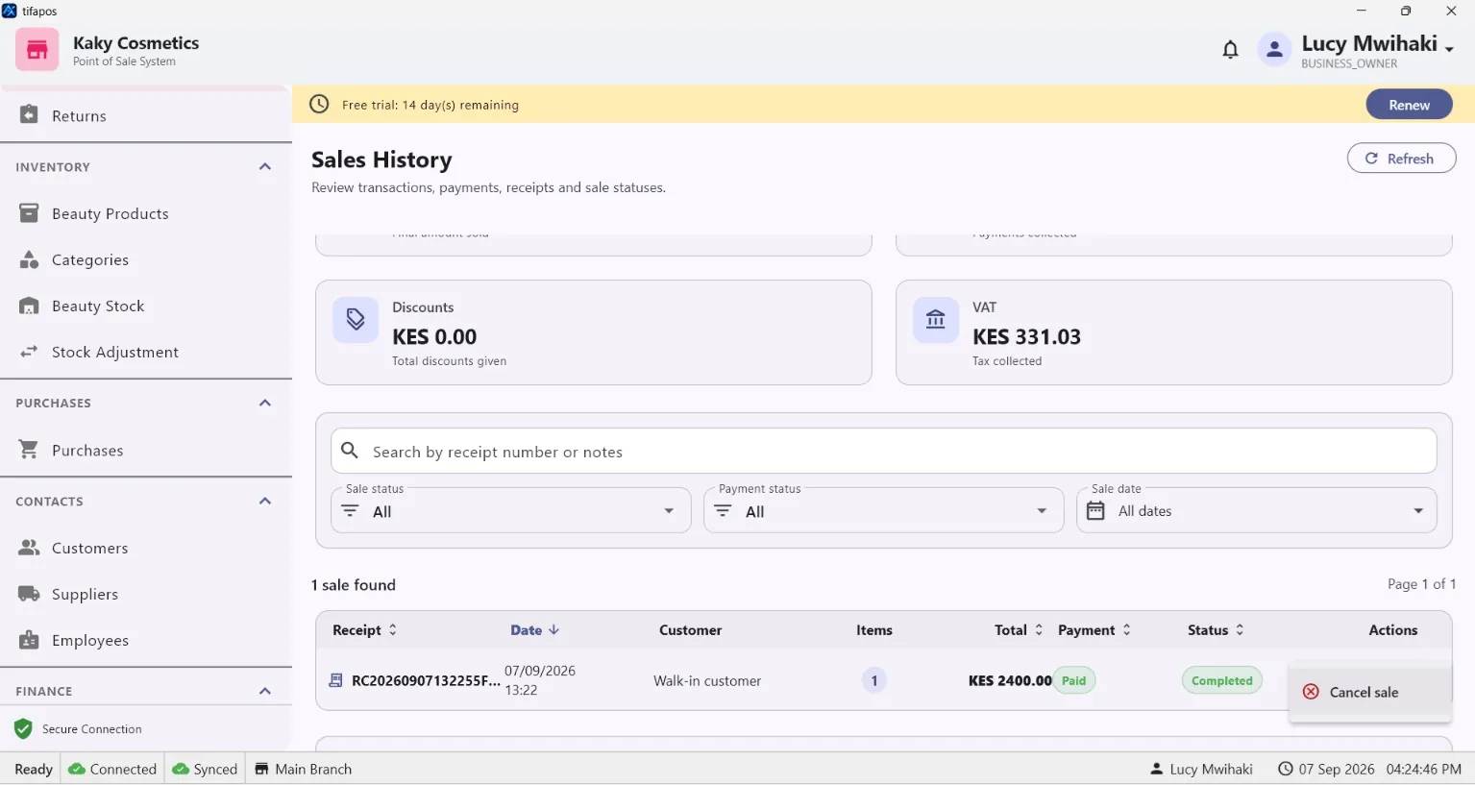Click the search magnifier icon
Screen dimensions: 1475x785
click(x=351, y=451)
